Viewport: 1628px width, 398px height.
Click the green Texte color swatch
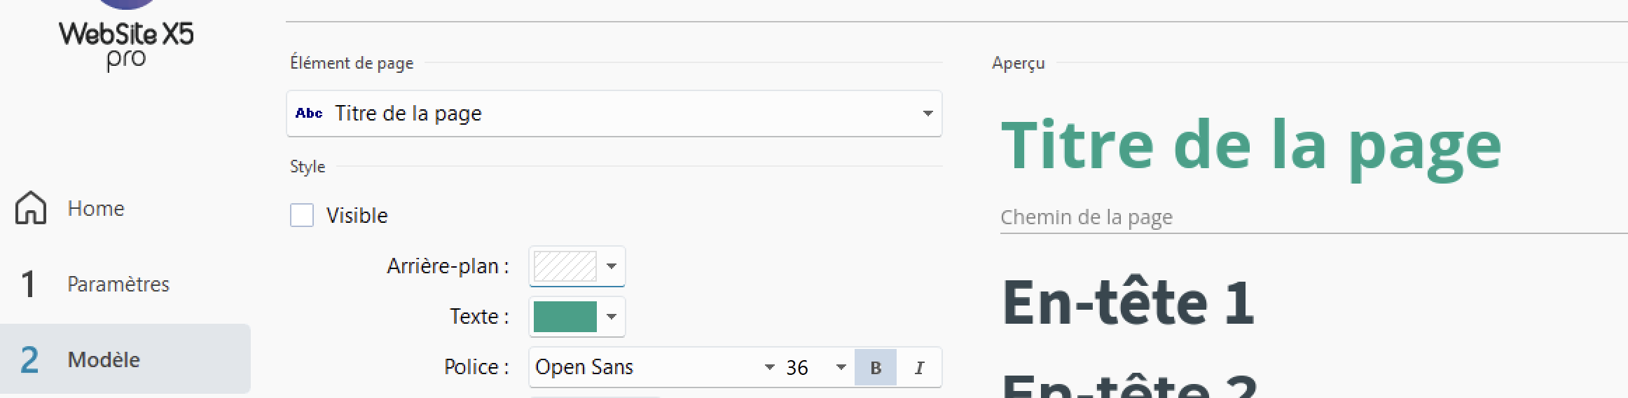pyautogui.click(x=565, y=317)
